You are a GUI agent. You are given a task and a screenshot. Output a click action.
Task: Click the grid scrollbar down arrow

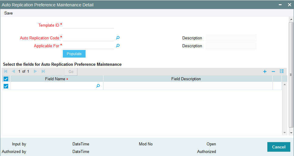pos(284,133)
